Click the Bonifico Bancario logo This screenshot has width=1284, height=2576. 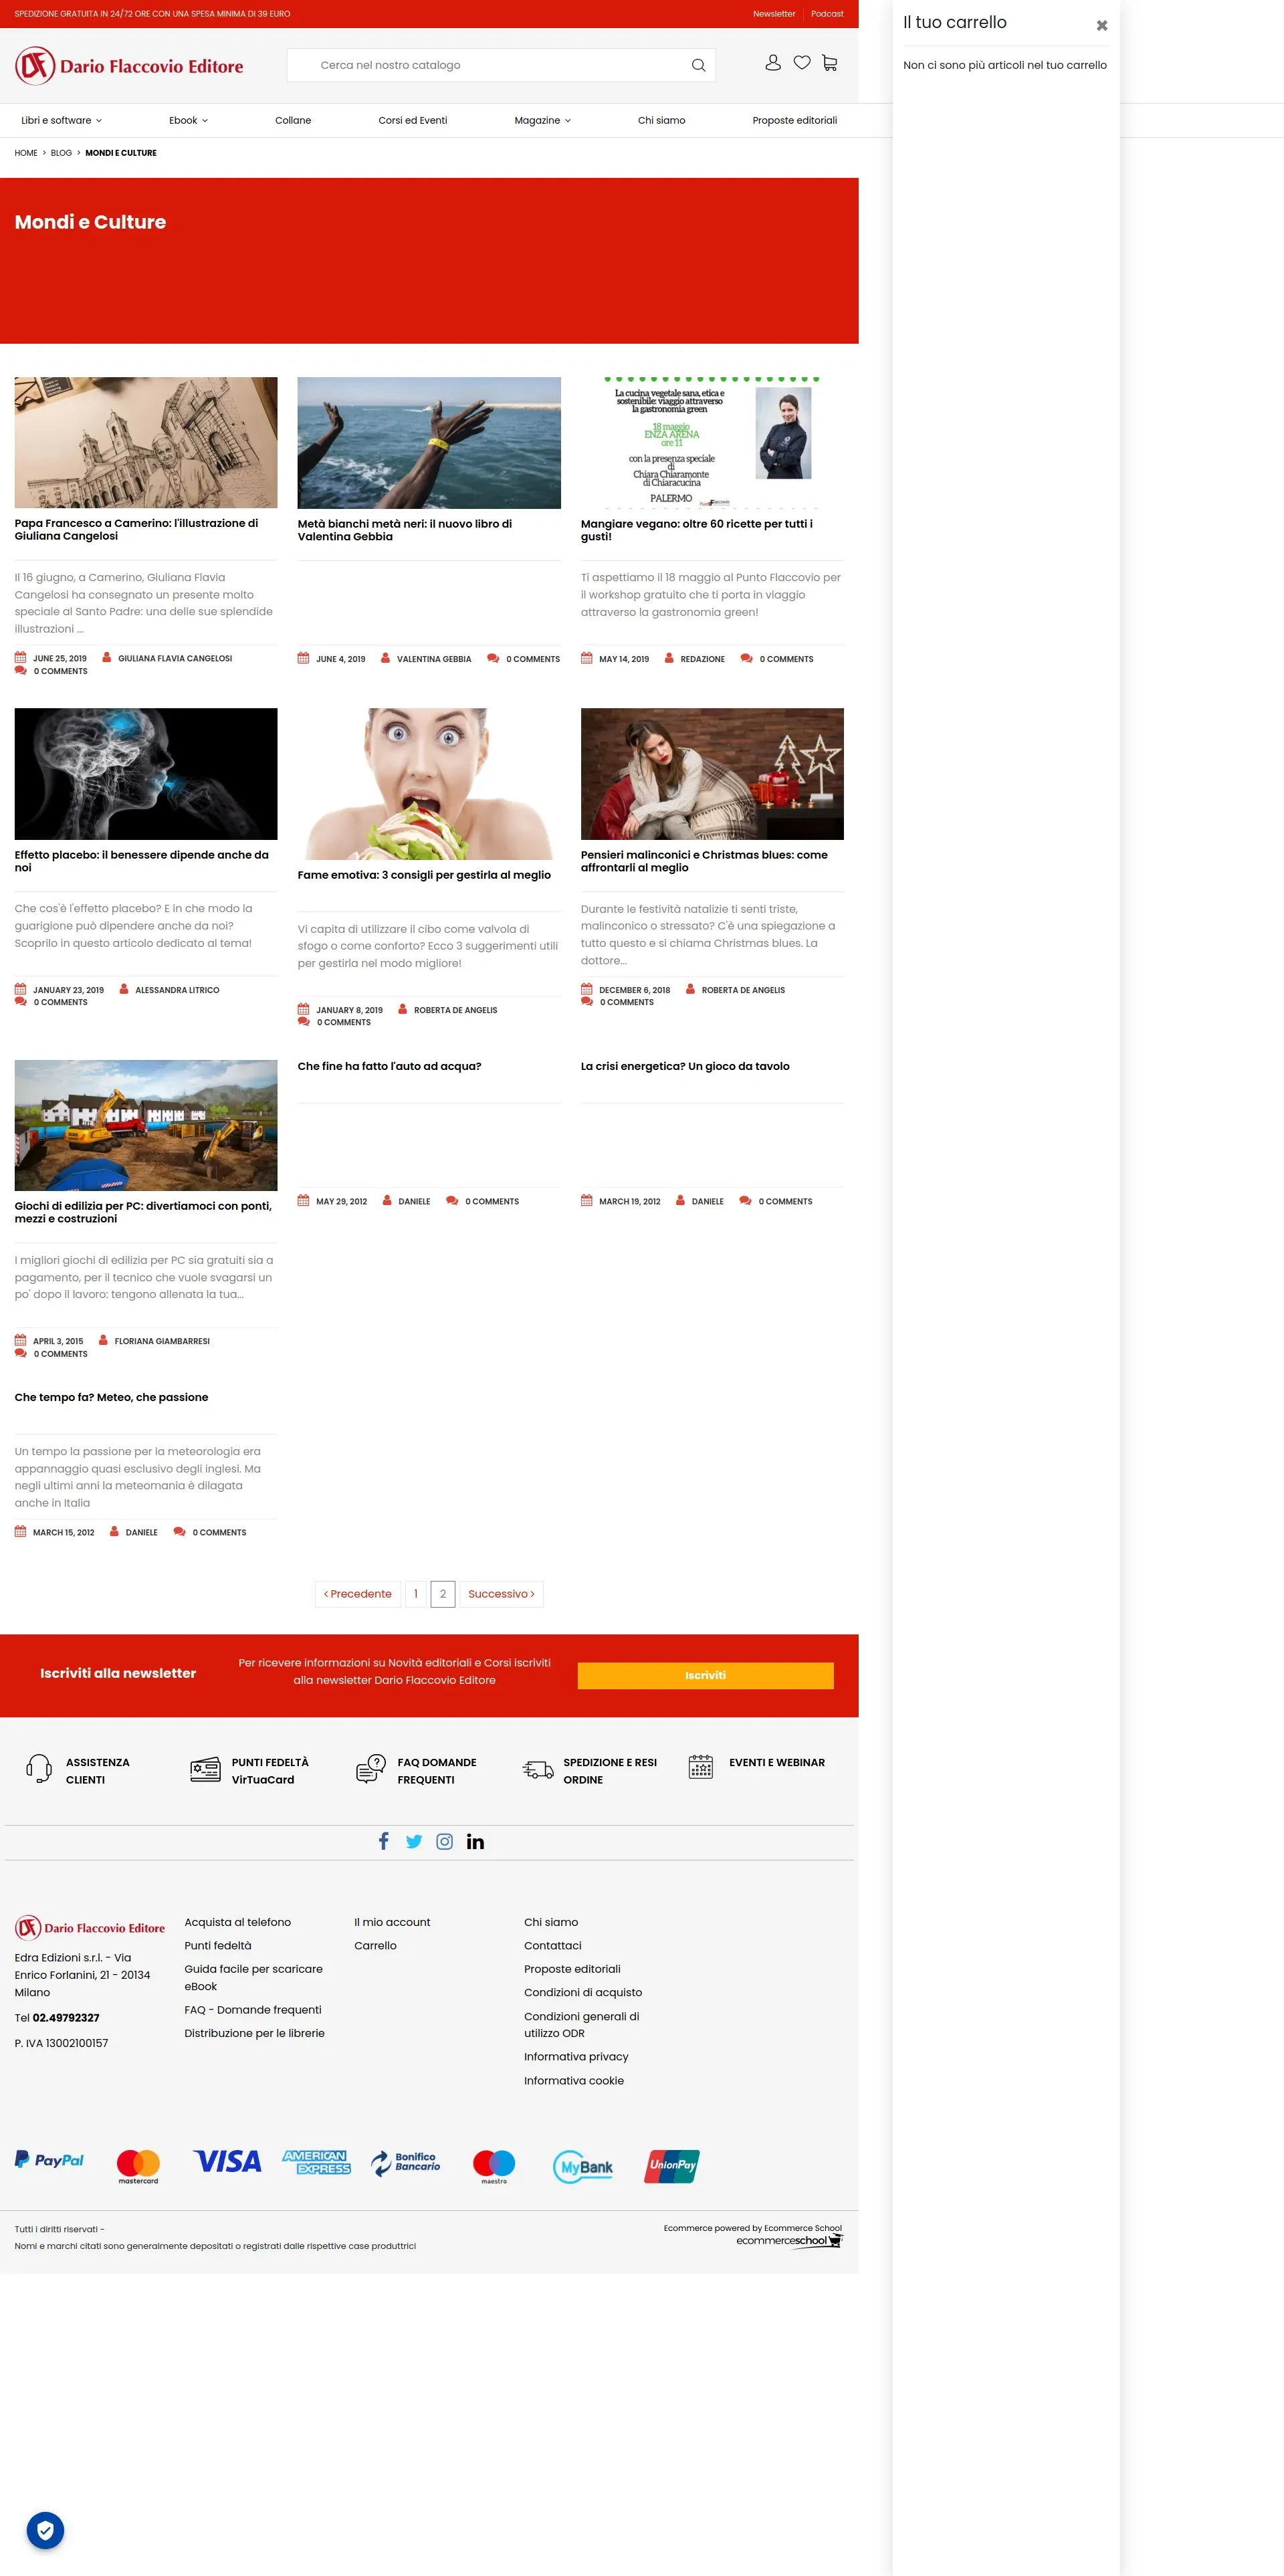(405, 2163)
